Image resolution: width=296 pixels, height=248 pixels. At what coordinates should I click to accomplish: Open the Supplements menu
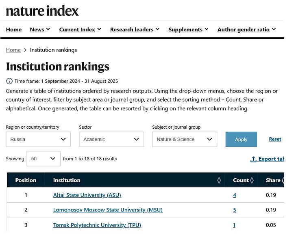188,30
